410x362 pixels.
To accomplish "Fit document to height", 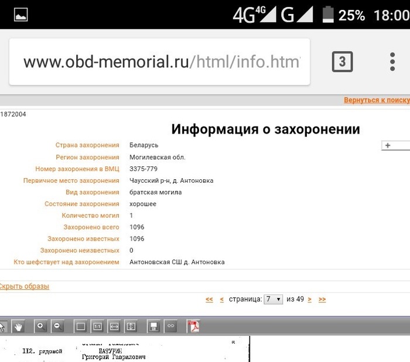I will click(131, 326).
